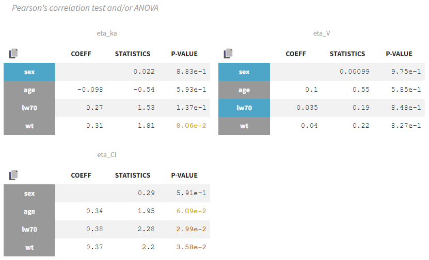This screenshot has height=260, width=429.
Task: Copy the eta_Cl table to clipboard
Action: pyautogui.click(x=13, y=175)
